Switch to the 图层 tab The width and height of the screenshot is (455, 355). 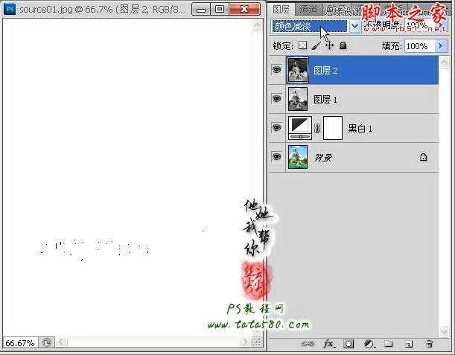281,10
